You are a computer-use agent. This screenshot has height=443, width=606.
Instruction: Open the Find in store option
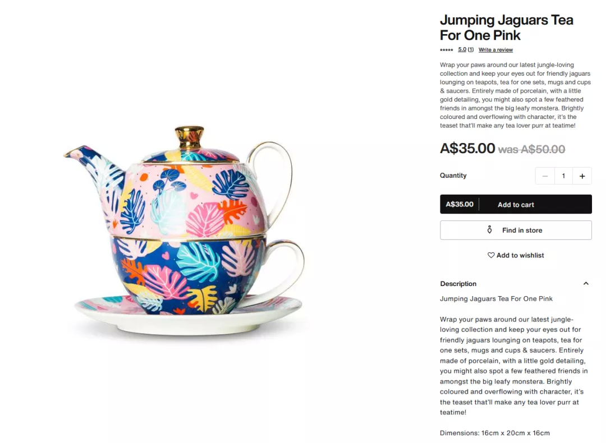click(x=516, y=230)
